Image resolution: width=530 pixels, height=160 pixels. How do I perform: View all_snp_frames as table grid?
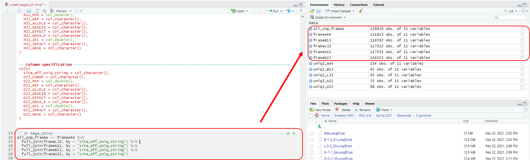click(522, 29)
